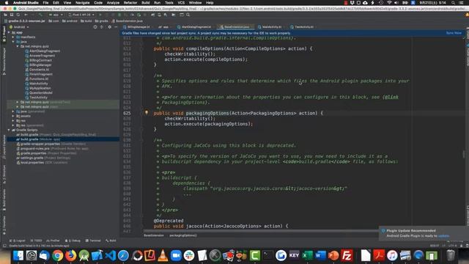Select MainActivity in the project tree
469x264 pixels.
pyautogui.click(x=39, y=84)
